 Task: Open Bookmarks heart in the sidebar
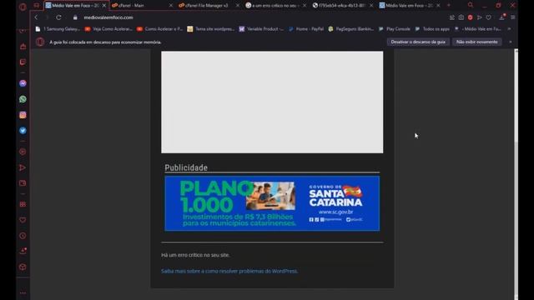tap(23, 220)
